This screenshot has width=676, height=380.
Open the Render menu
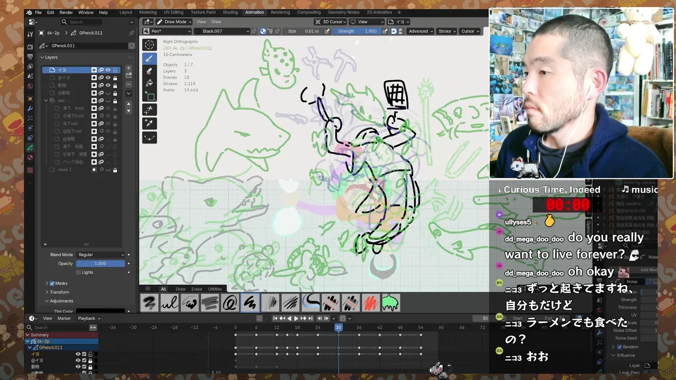tap(66, 12)
